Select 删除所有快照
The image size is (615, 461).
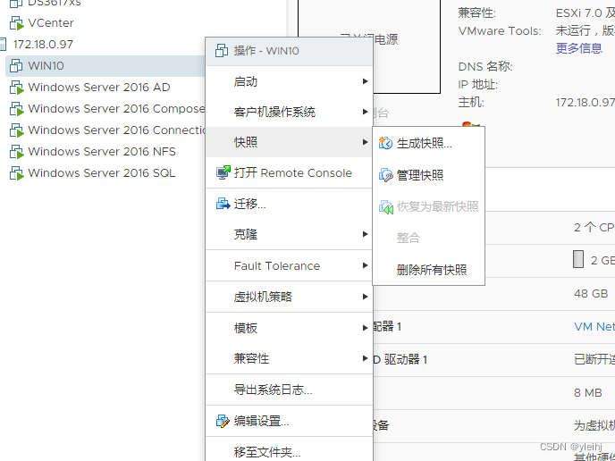click(429, 270)
